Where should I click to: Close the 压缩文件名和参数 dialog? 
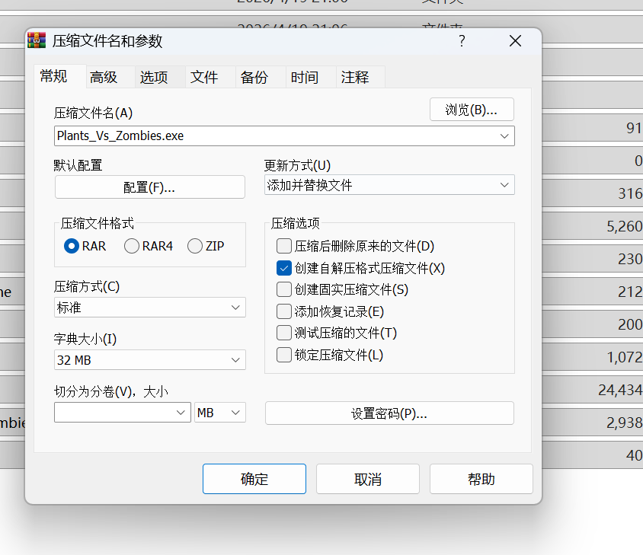[x=516, y=41]
